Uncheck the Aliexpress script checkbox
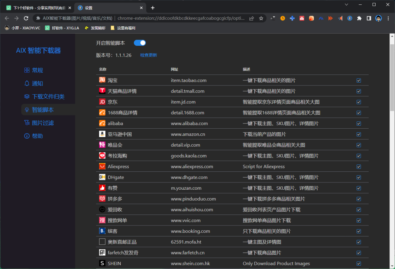 [x=359, y=167]
